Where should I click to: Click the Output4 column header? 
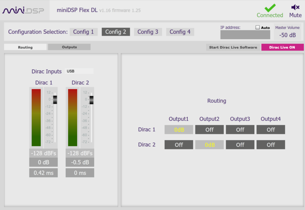pyautogui.click(x=271, y=119)
